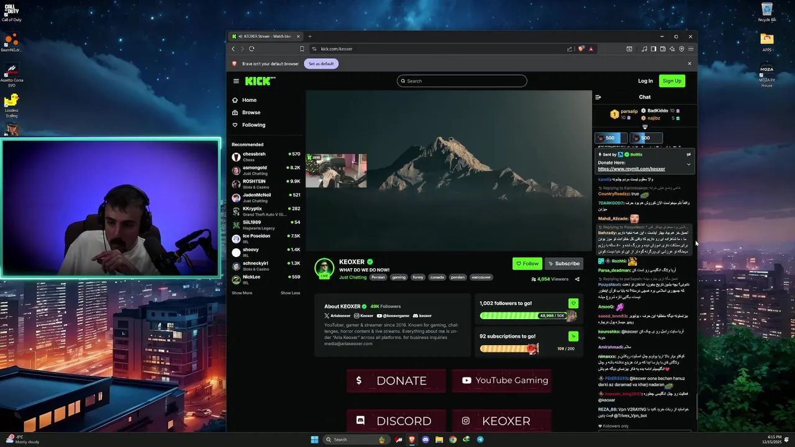The image size is (795, 447).
Task: Click the share icon in the address bar
Action: coord(570,49)
